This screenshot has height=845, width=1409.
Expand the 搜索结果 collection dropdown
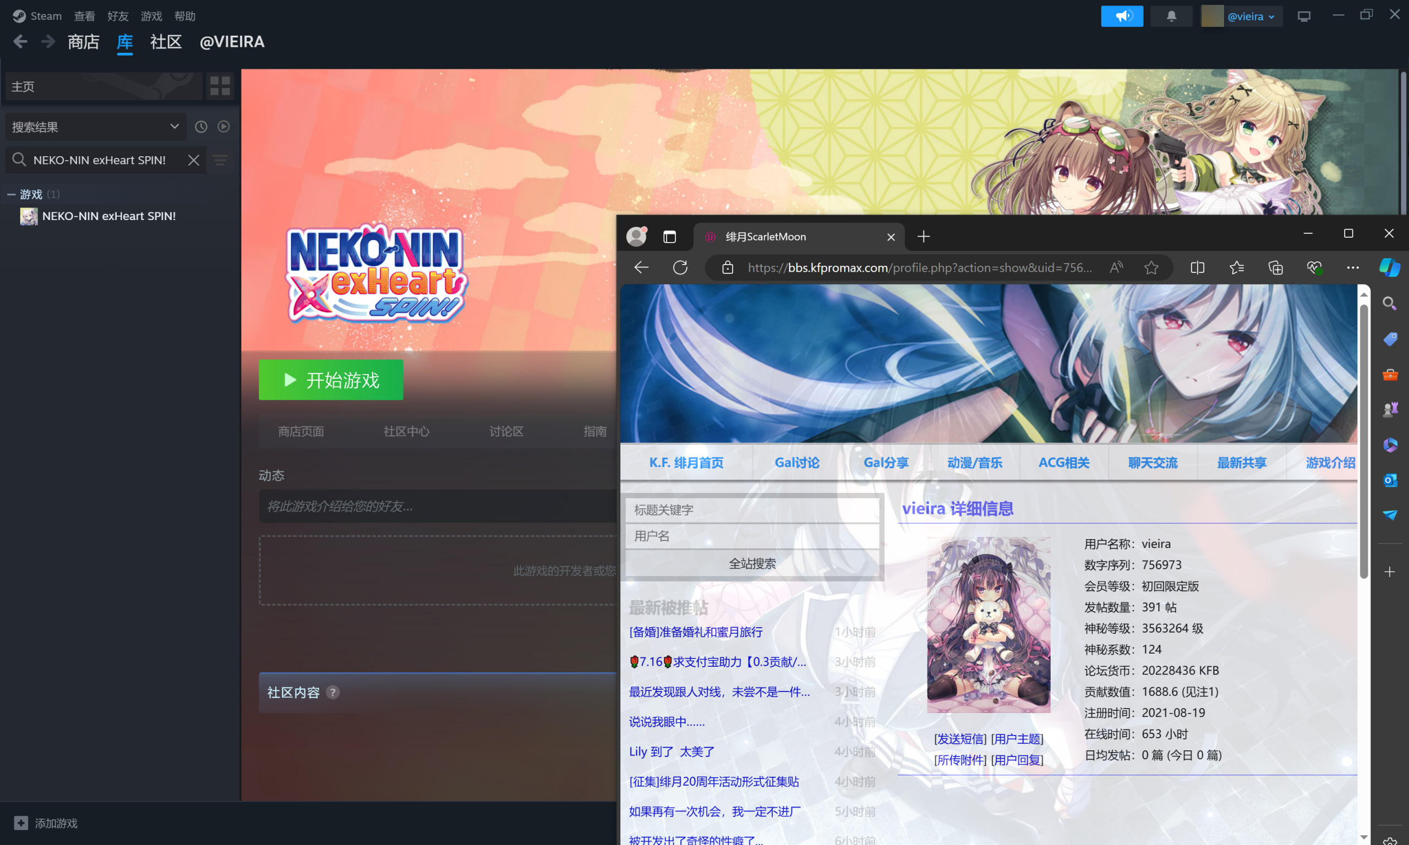tap(174, 127)
